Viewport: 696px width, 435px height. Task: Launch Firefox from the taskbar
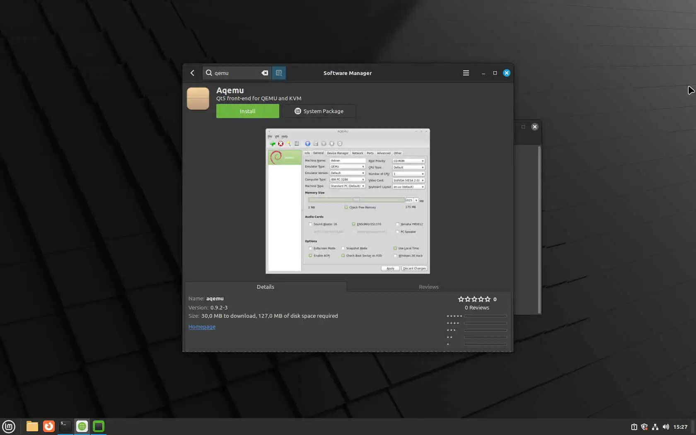(49, 426)
